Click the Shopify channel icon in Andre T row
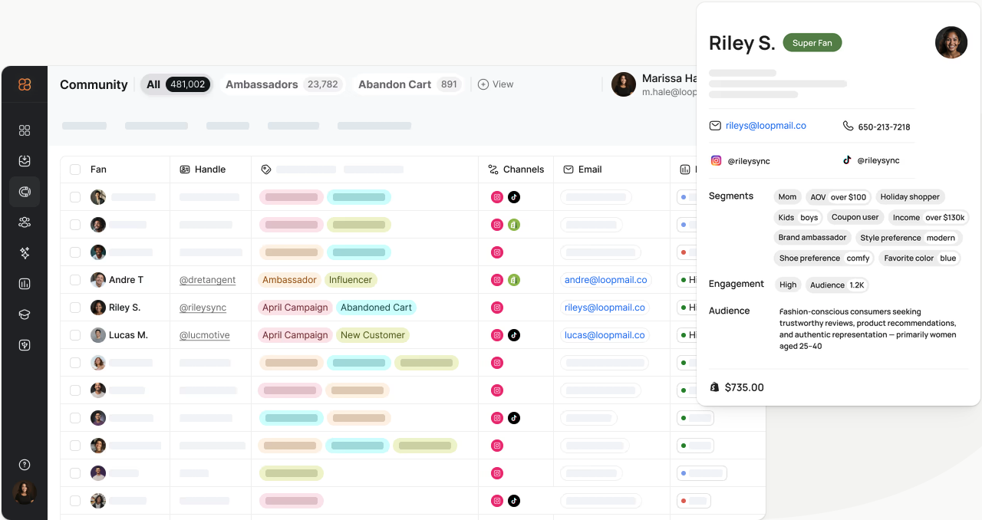Image resolution: width=982 pixels, height=520 pixels. pos(514,280)
